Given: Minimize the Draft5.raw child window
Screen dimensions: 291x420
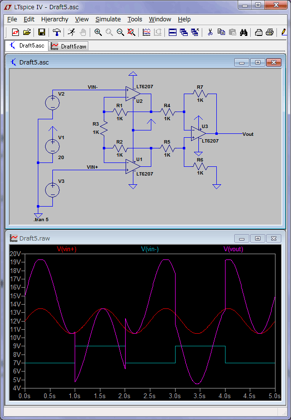Looking at the screenshot, I should tap(242, 239).
